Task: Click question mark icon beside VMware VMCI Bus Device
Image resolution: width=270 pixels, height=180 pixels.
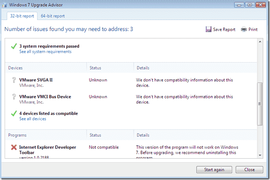Action: tap(14, 97)
